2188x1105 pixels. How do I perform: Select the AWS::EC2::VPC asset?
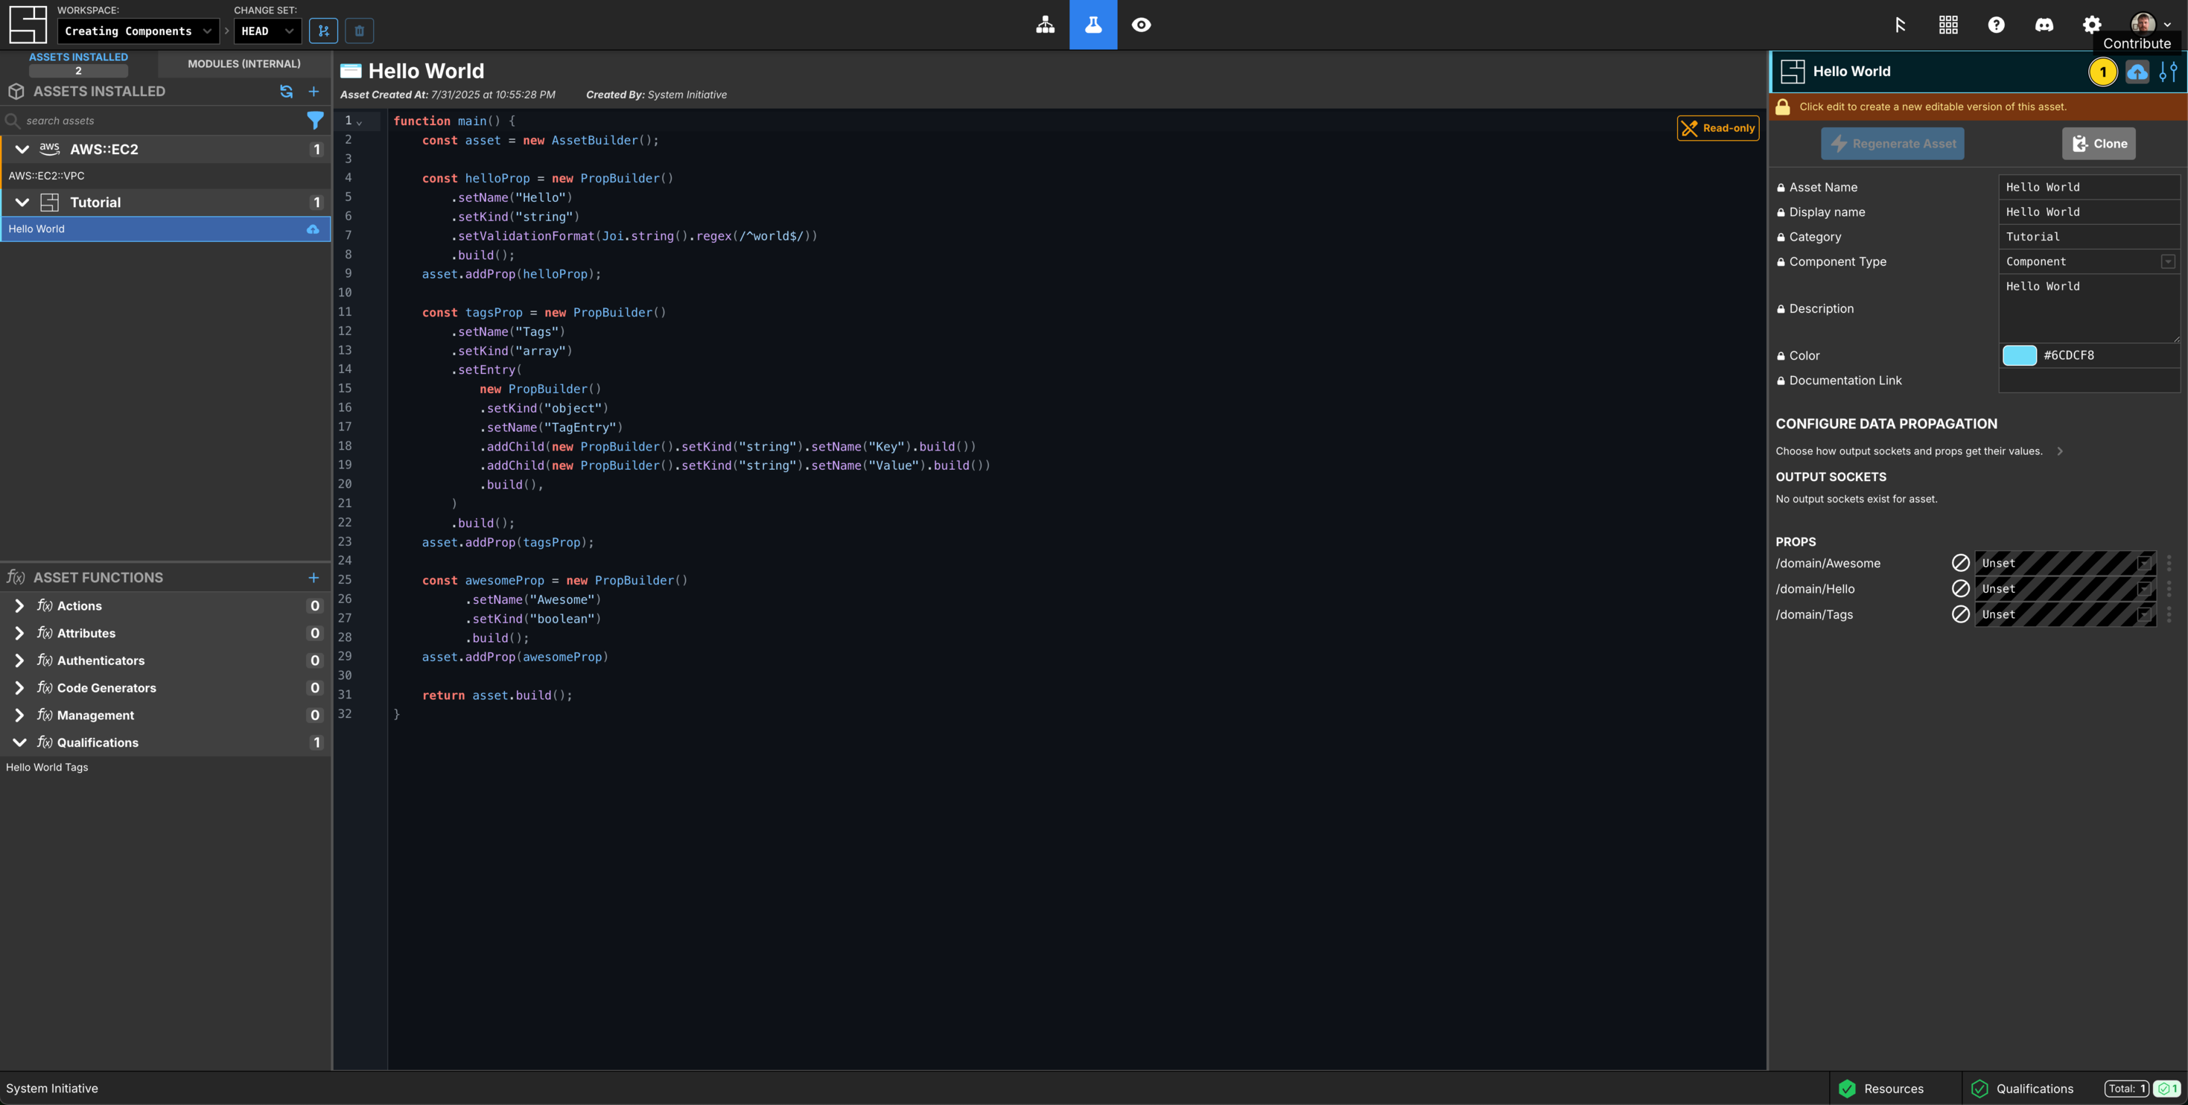point(165,176)
